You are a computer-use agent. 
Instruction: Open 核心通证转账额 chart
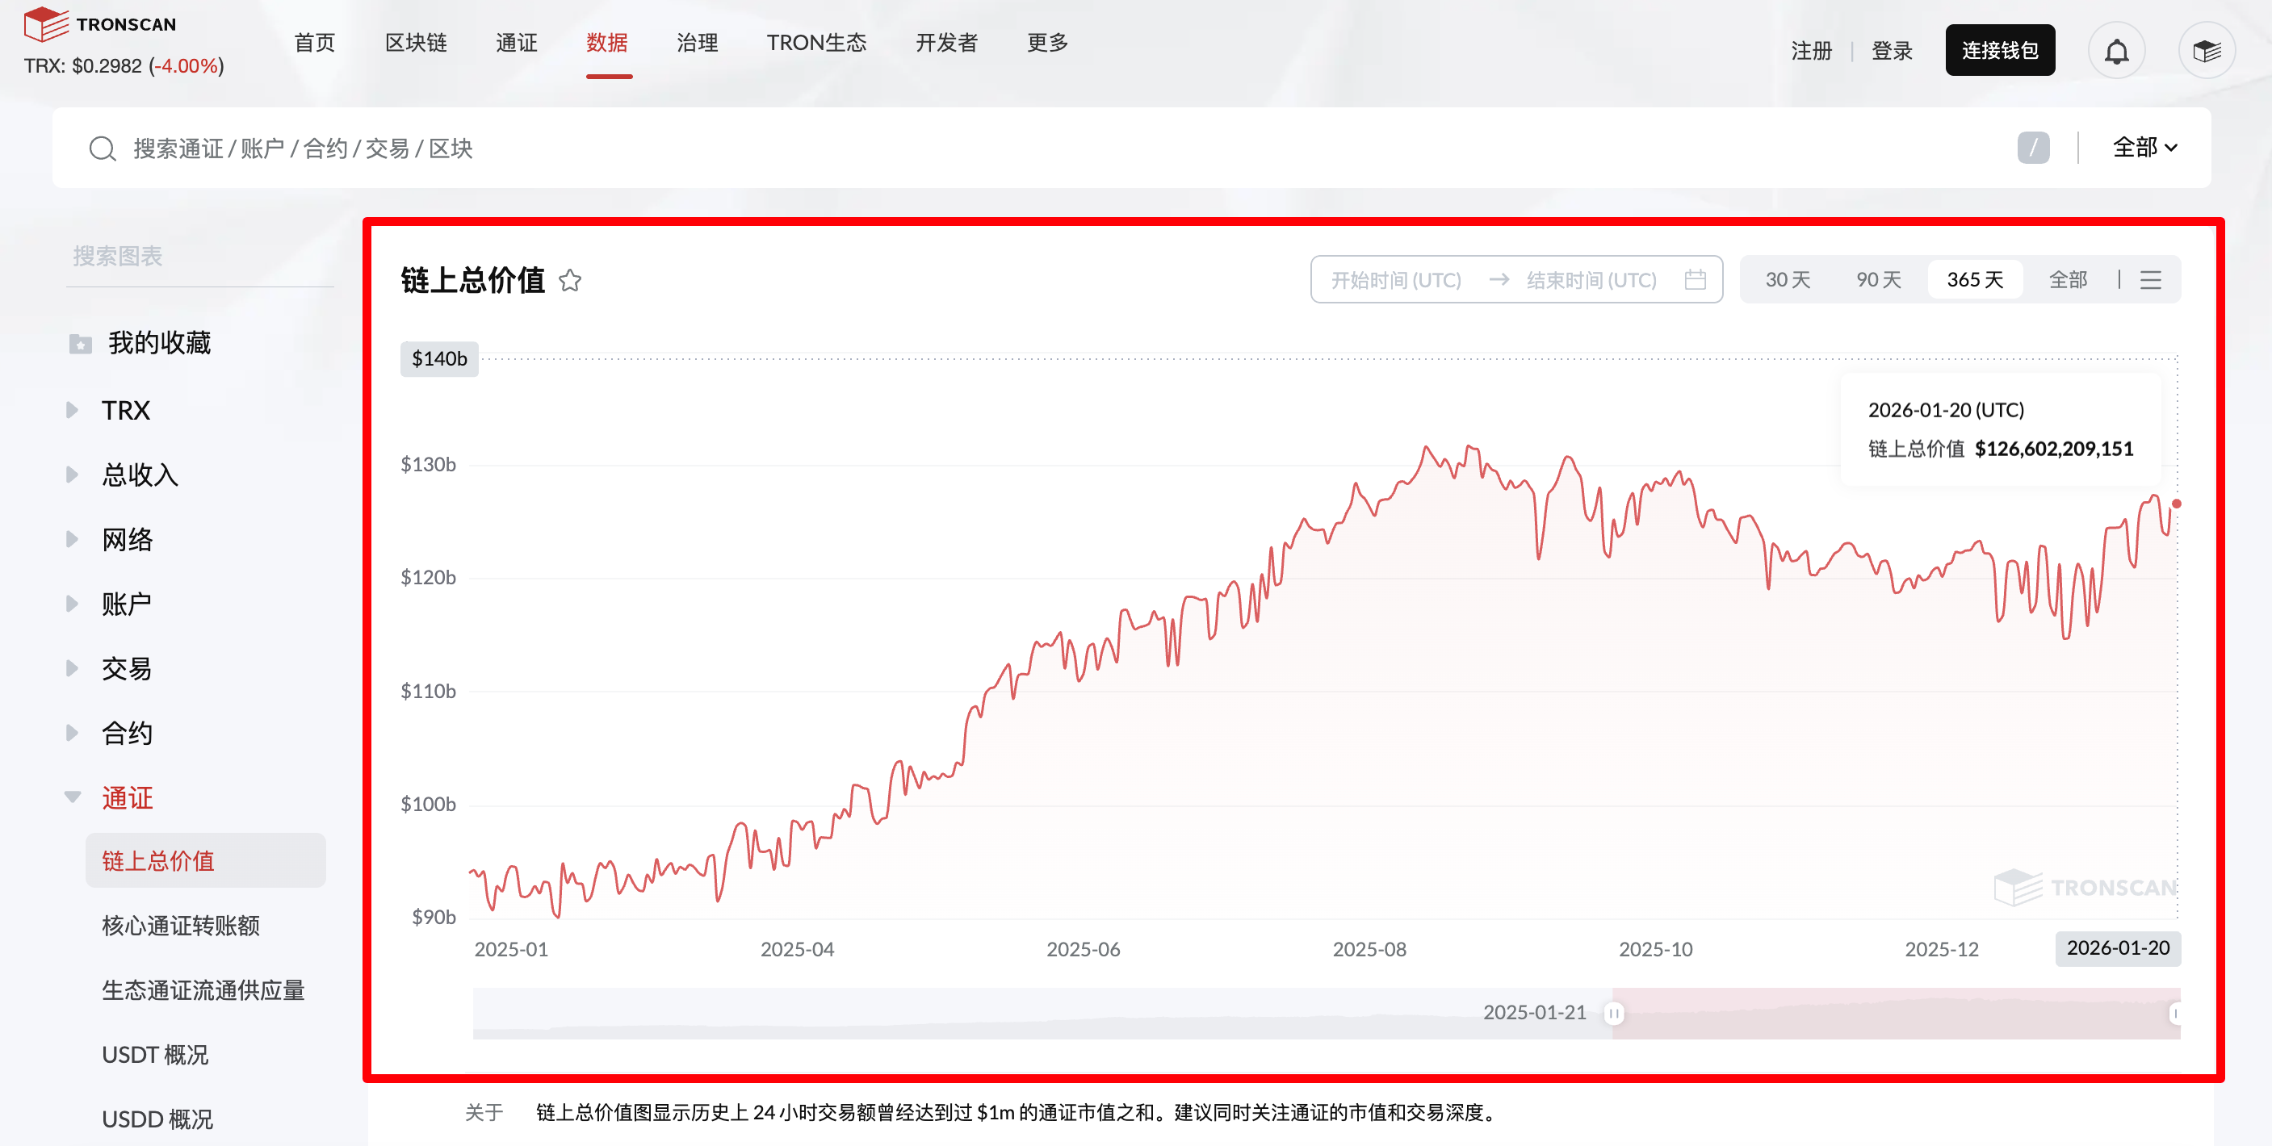point(181,926)
